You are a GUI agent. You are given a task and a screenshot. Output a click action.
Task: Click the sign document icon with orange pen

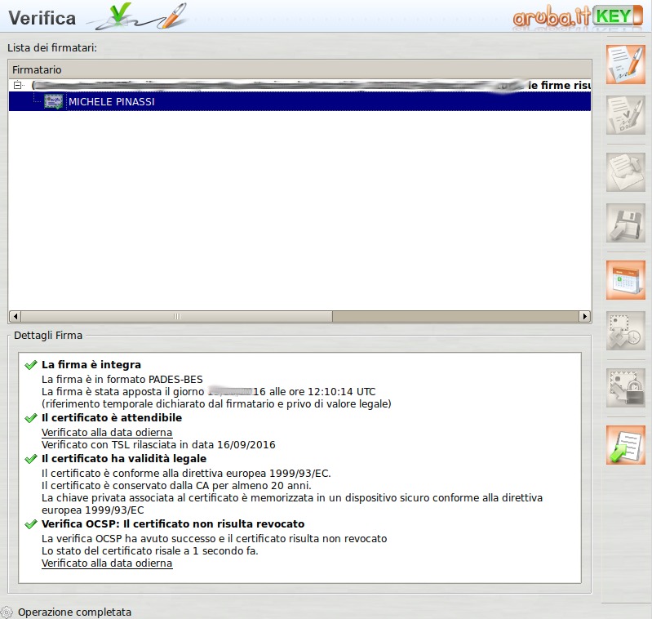pyautogui.click(x=625, y=65)
